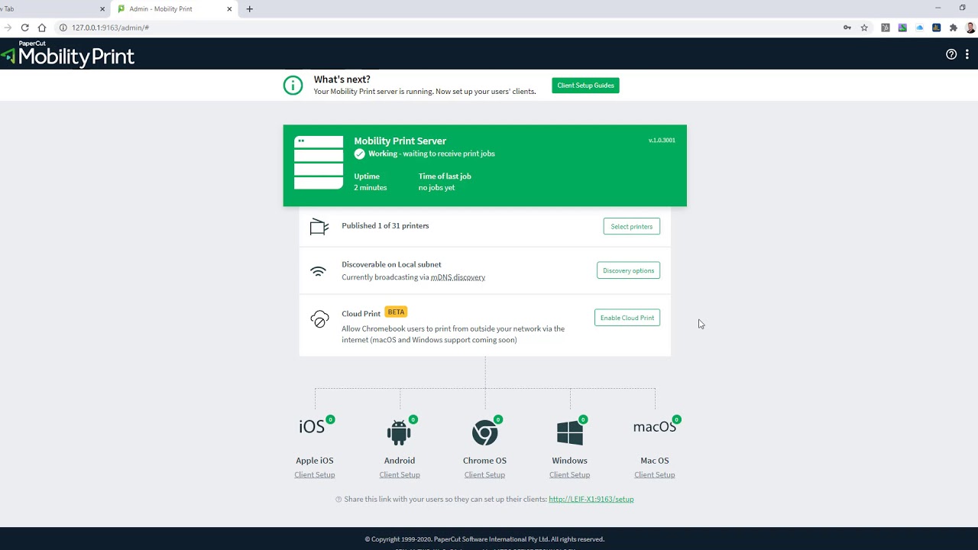Click the Mobility Print Server icon
Screen dimensions: 978x550
coord(319,163)
